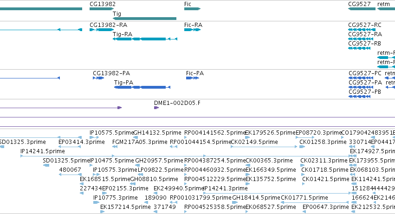Open EST CK01718.5prime
This screenshot has height=214, width=395.
[325, 170]
